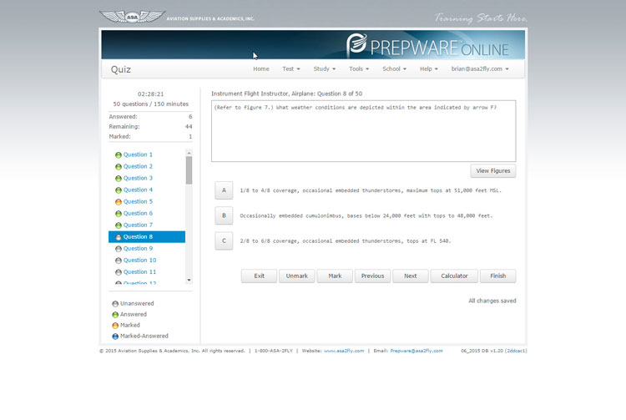The image size is (626, 420).
Task: Open the Test dropdown menu
Action: coord(291,69)
